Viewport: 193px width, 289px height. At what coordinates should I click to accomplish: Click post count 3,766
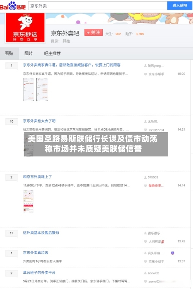140,34
